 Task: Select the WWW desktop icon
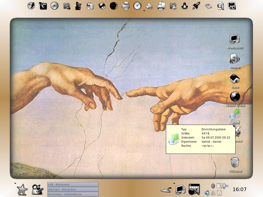235,116
